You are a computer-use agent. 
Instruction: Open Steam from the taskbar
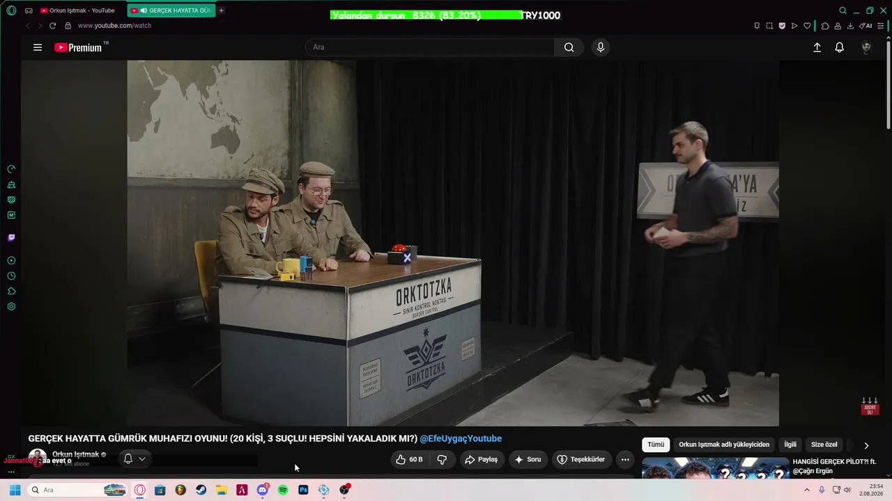click(x=201, y=490)
